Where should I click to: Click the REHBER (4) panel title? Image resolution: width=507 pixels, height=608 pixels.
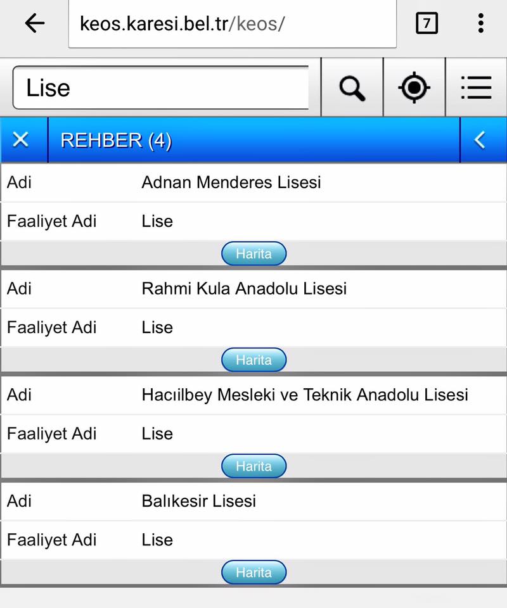(x=116, y=141)
